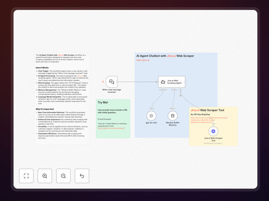
Task: Click the "Automation Efficiency" bullet
Action: pyautogui.click(x=61, y=136)
